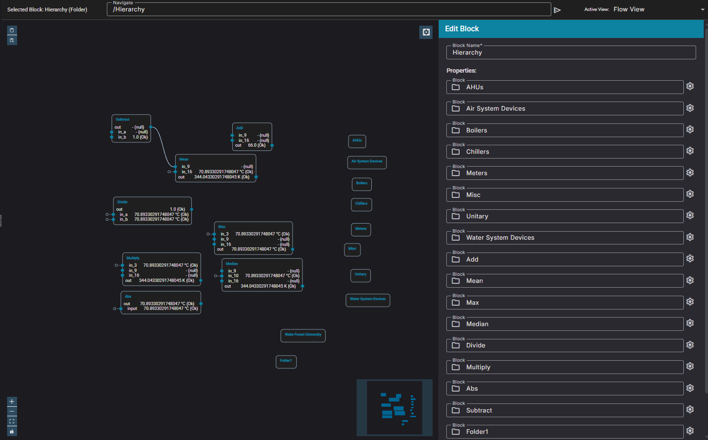708x440 pixels.
Task: Open settings gear for Boilers property
Action: click(690, 130)
